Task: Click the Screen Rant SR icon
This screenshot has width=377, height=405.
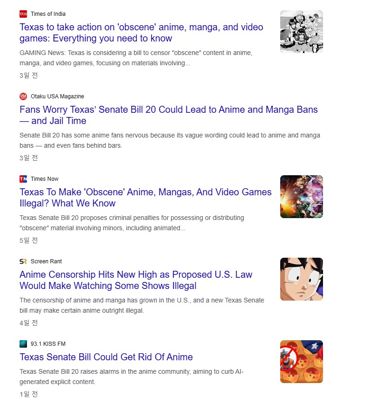Action: pyautogui.click(x=23, y=261)
